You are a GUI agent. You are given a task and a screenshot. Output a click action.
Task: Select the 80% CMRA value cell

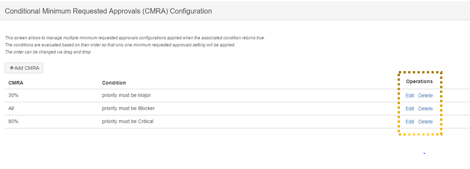point(13,121)
